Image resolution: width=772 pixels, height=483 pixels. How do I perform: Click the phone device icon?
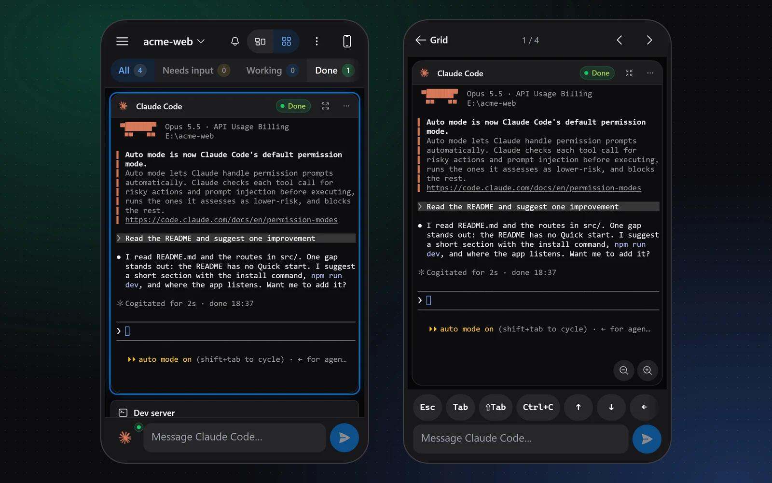click(x=347, y=42)
